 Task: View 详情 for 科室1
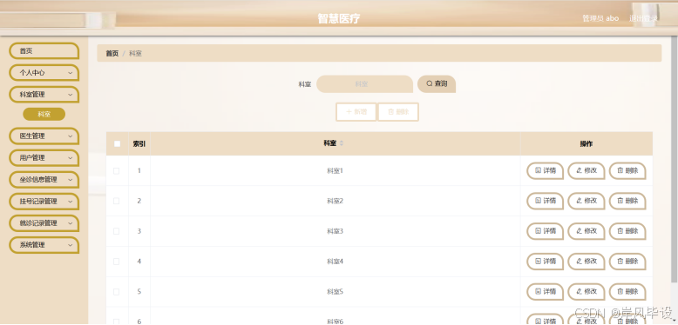point(546,170)
